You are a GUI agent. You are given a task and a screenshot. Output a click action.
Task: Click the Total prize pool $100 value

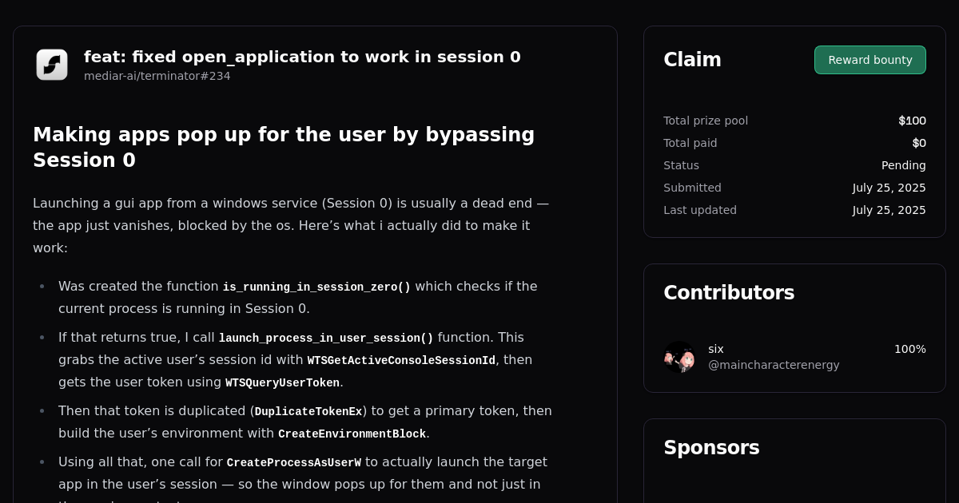[912, 121]
